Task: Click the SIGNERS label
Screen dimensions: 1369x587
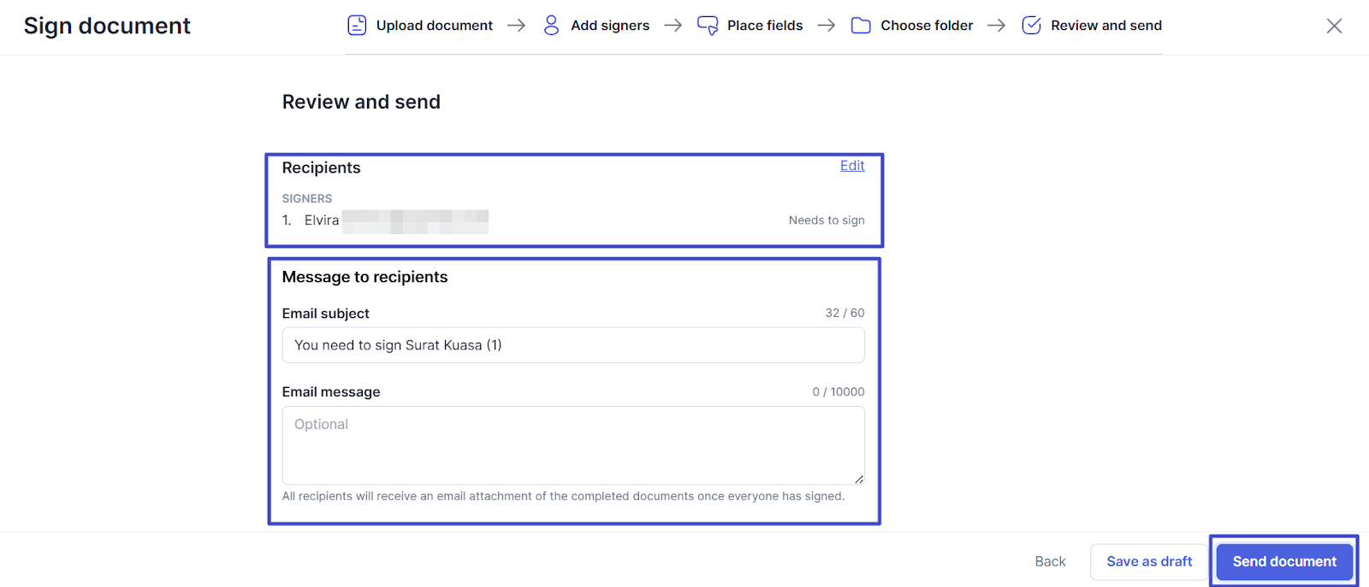Action: (307, 198)
